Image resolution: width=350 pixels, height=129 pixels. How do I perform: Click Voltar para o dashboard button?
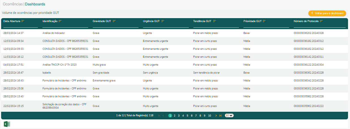[327, 13]
